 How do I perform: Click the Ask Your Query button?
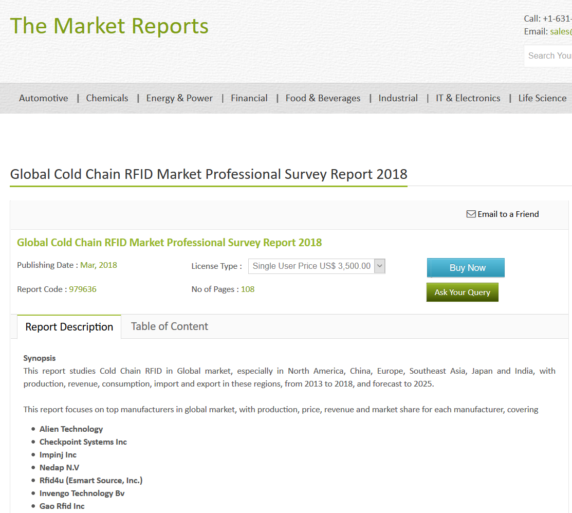[462, 292]
